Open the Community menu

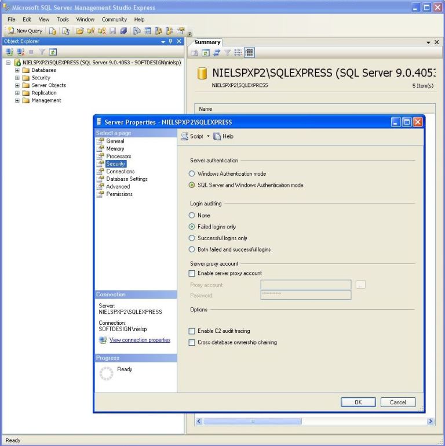click(114, 19)
